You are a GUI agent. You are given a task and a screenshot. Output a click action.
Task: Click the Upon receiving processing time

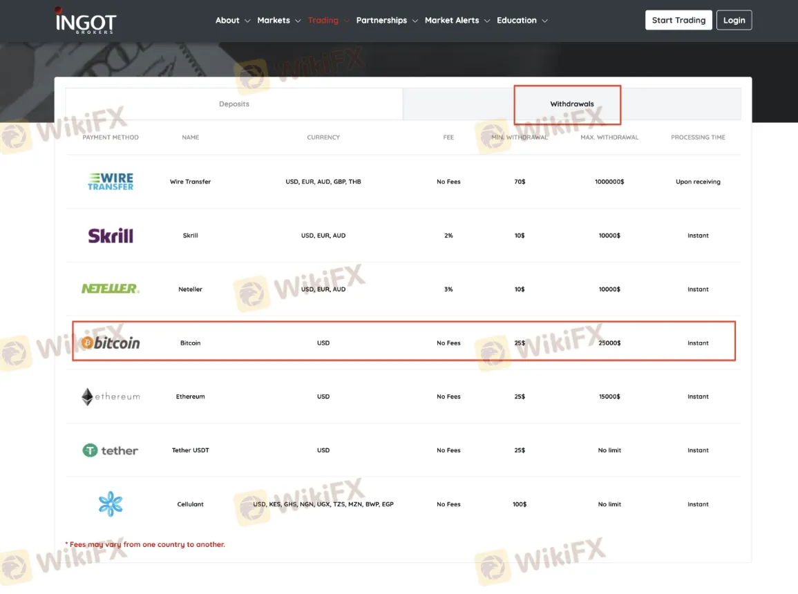[698, 182]
